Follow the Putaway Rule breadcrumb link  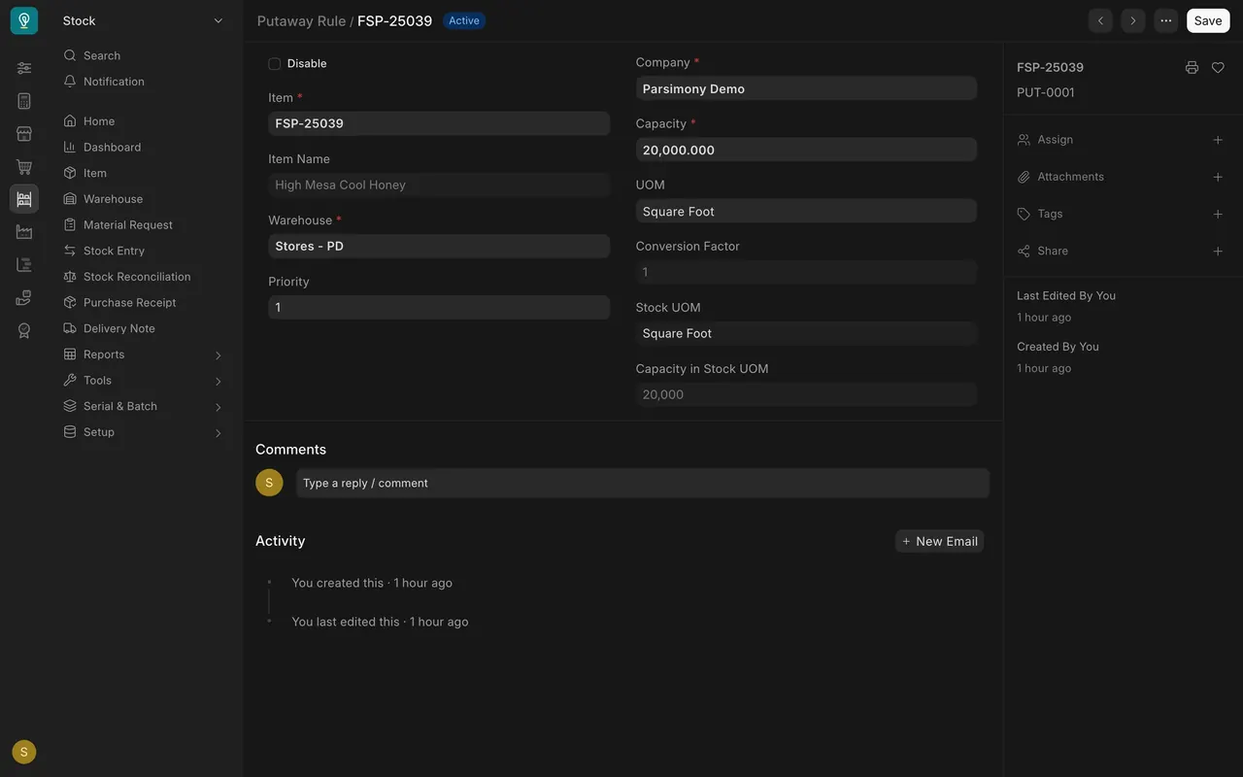pos(301,20)
